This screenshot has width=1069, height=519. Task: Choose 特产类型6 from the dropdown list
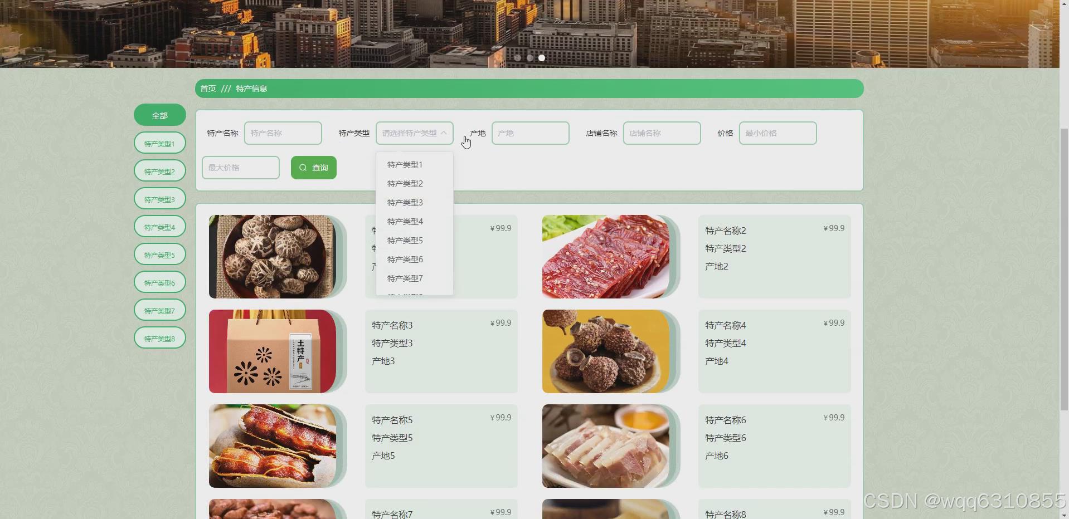coord(415,259)
